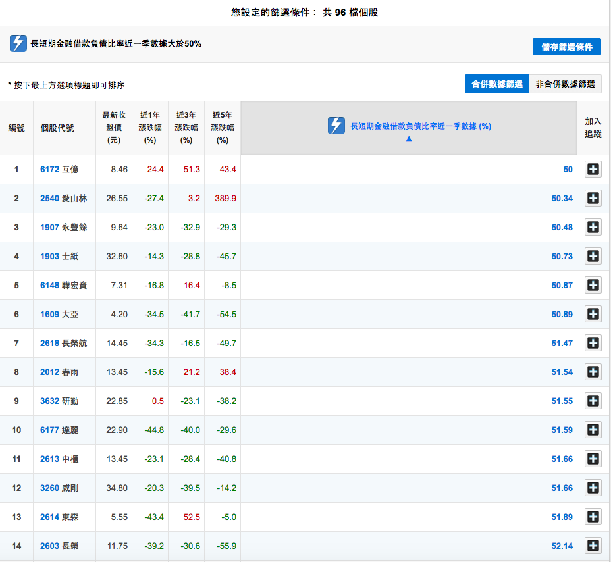The width and height of the screenshot is (611, 562).
Task: Click plus icon for 2540 愛山林
Action: pos(593,198)
